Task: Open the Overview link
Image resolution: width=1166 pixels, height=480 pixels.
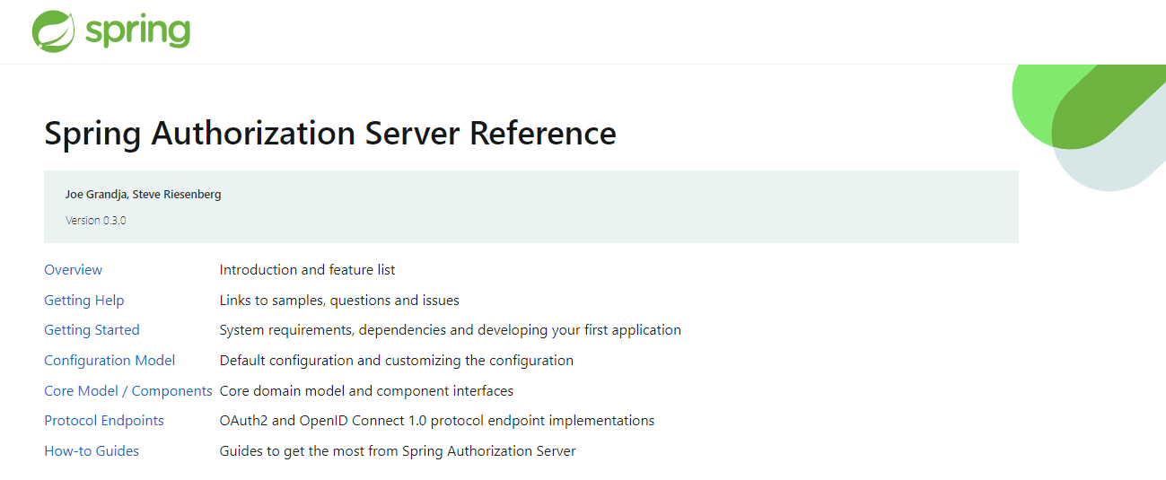Action: coord(74,270)
